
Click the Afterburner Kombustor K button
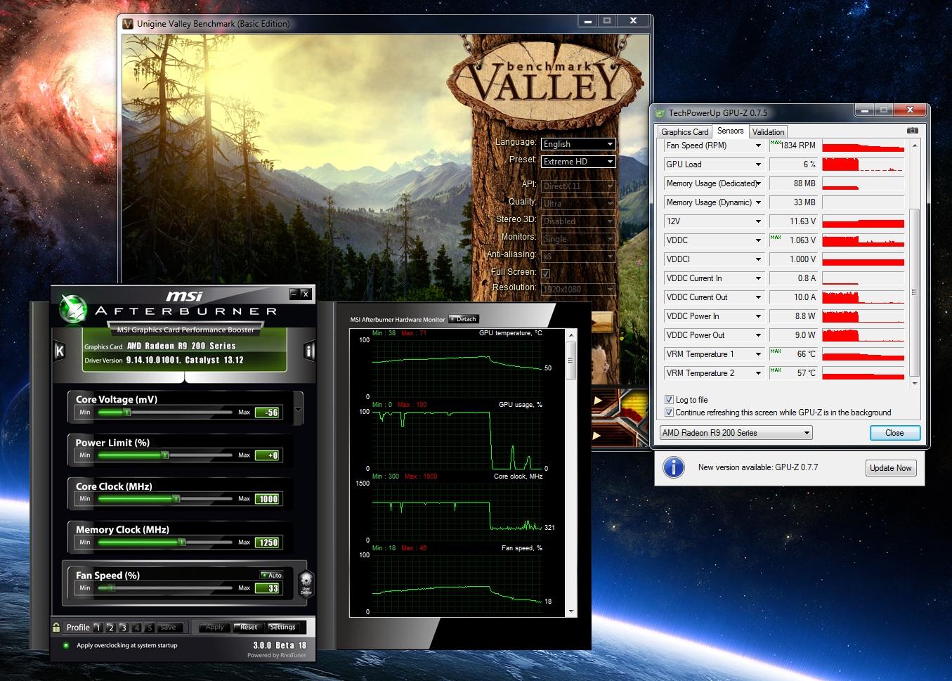click(60, 351)
